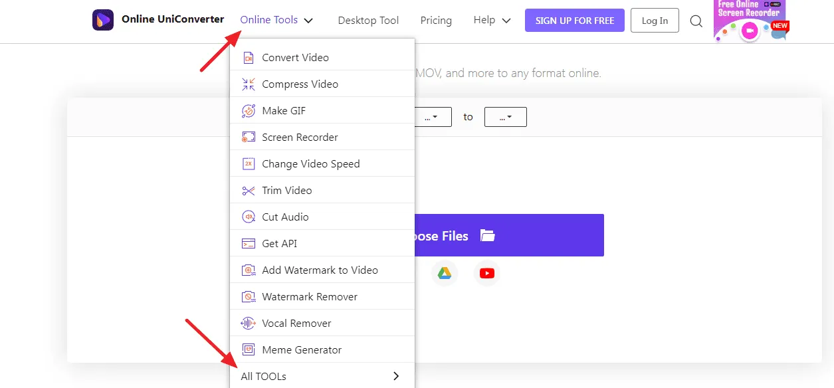Expand All TOOLs submenu arrow
The width and height of the screenshot is (834, 388).
[x=396, y=376]
